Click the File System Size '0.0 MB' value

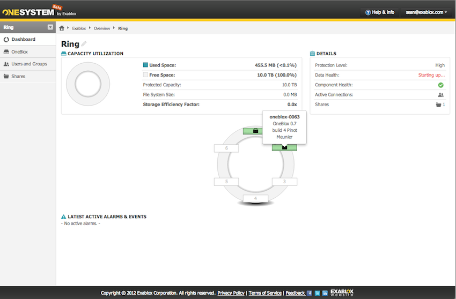coord(290,95)
